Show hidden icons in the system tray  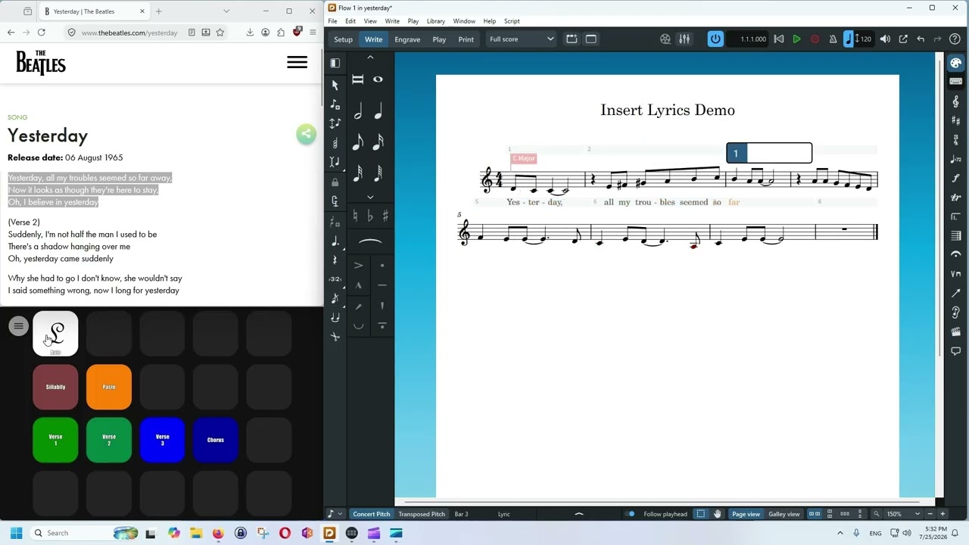(x=840, y=533)
